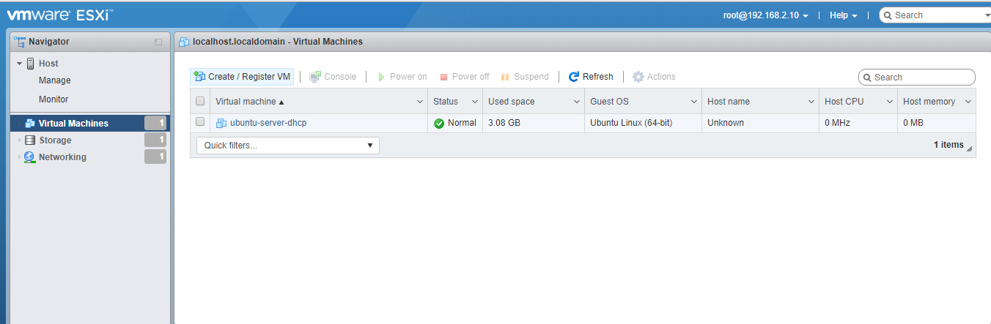991x324 pixels.
Task: Click the ubuntu-server-dhcp VM icon
Action: click(x=221, y=123)
